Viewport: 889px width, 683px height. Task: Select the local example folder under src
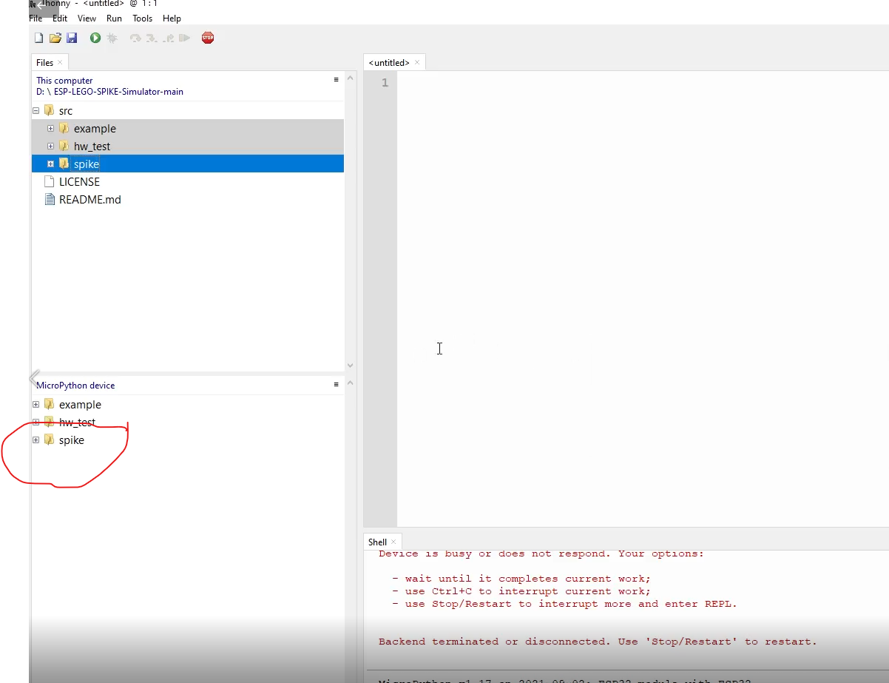click(188, 129)
